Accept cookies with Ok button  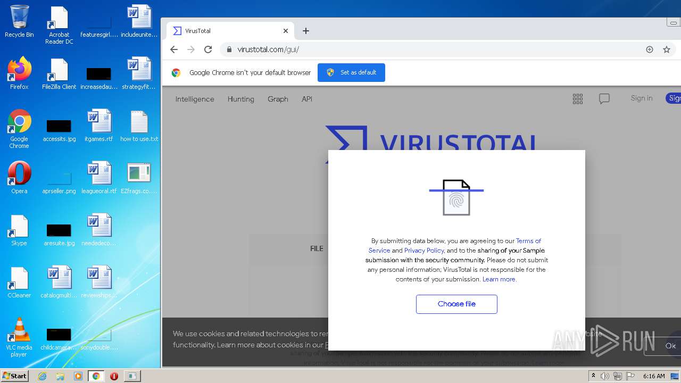[670, 346]
